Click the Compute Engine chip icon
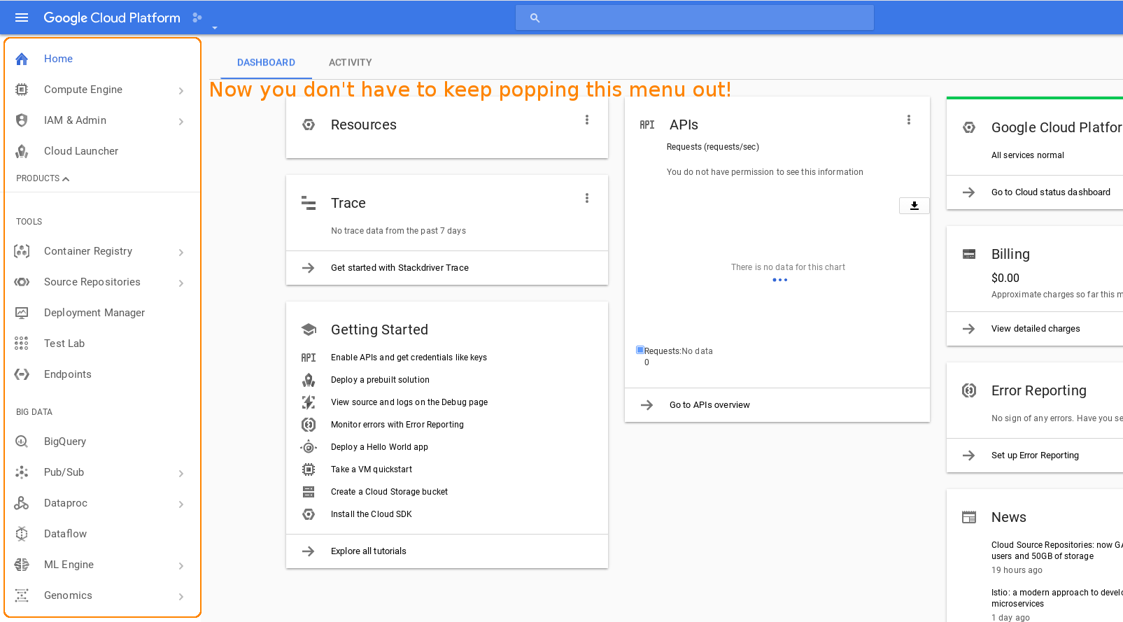1123x622 pixels. (x=22, y=90)
